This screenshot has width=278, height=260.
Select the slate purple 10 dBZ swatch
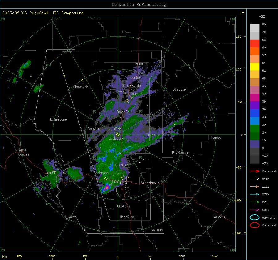[x=255, y=144]
